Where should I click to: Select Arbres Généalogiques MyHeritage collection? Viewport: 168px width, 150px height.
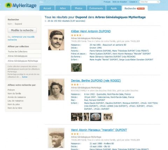(x=23, y=61)
